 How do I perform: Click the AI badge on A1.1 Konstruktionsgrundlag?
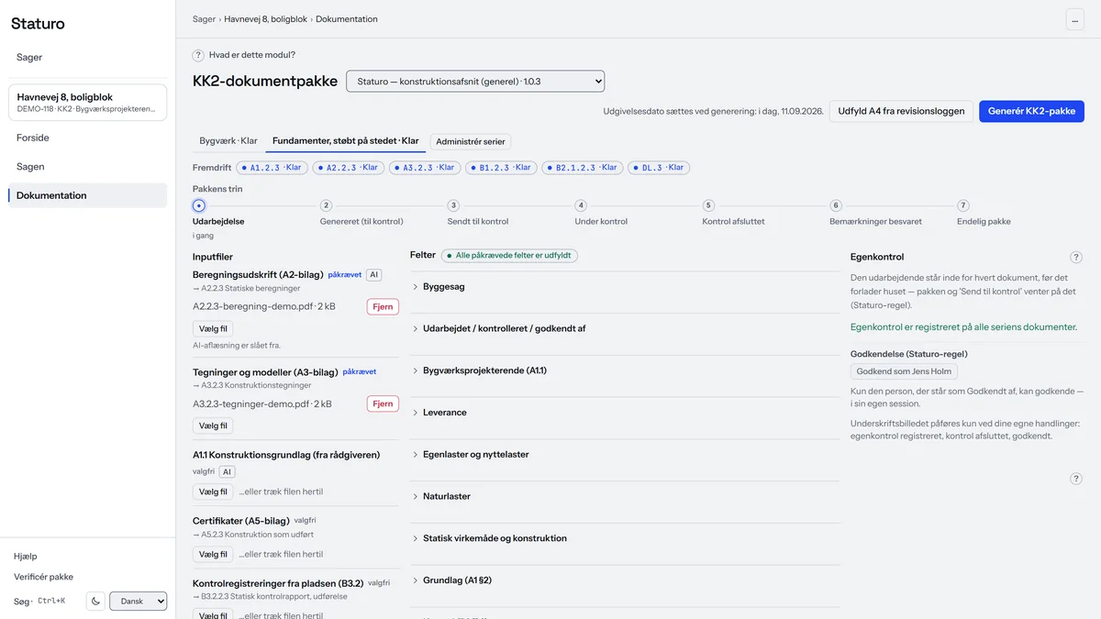coord(228,471)
